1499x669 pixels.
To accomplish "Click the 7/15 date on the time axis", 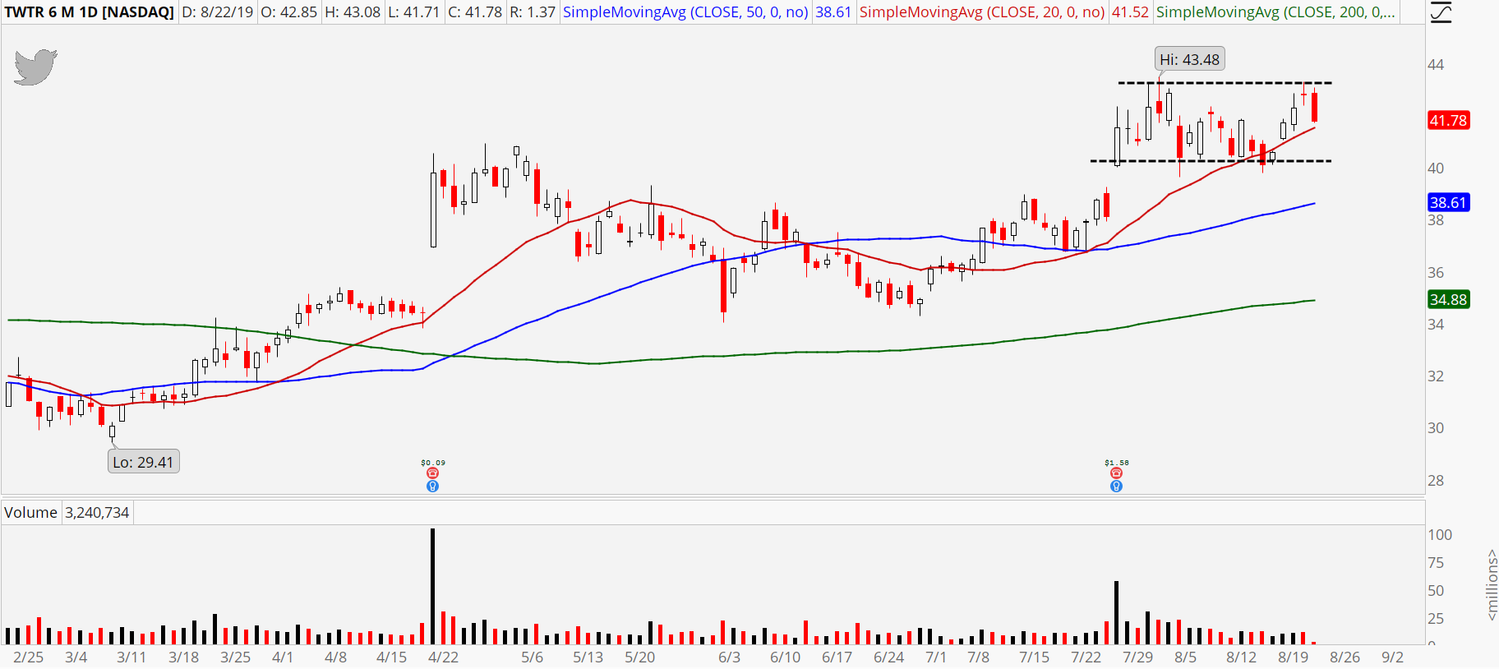I will (x=1035, y=657).
